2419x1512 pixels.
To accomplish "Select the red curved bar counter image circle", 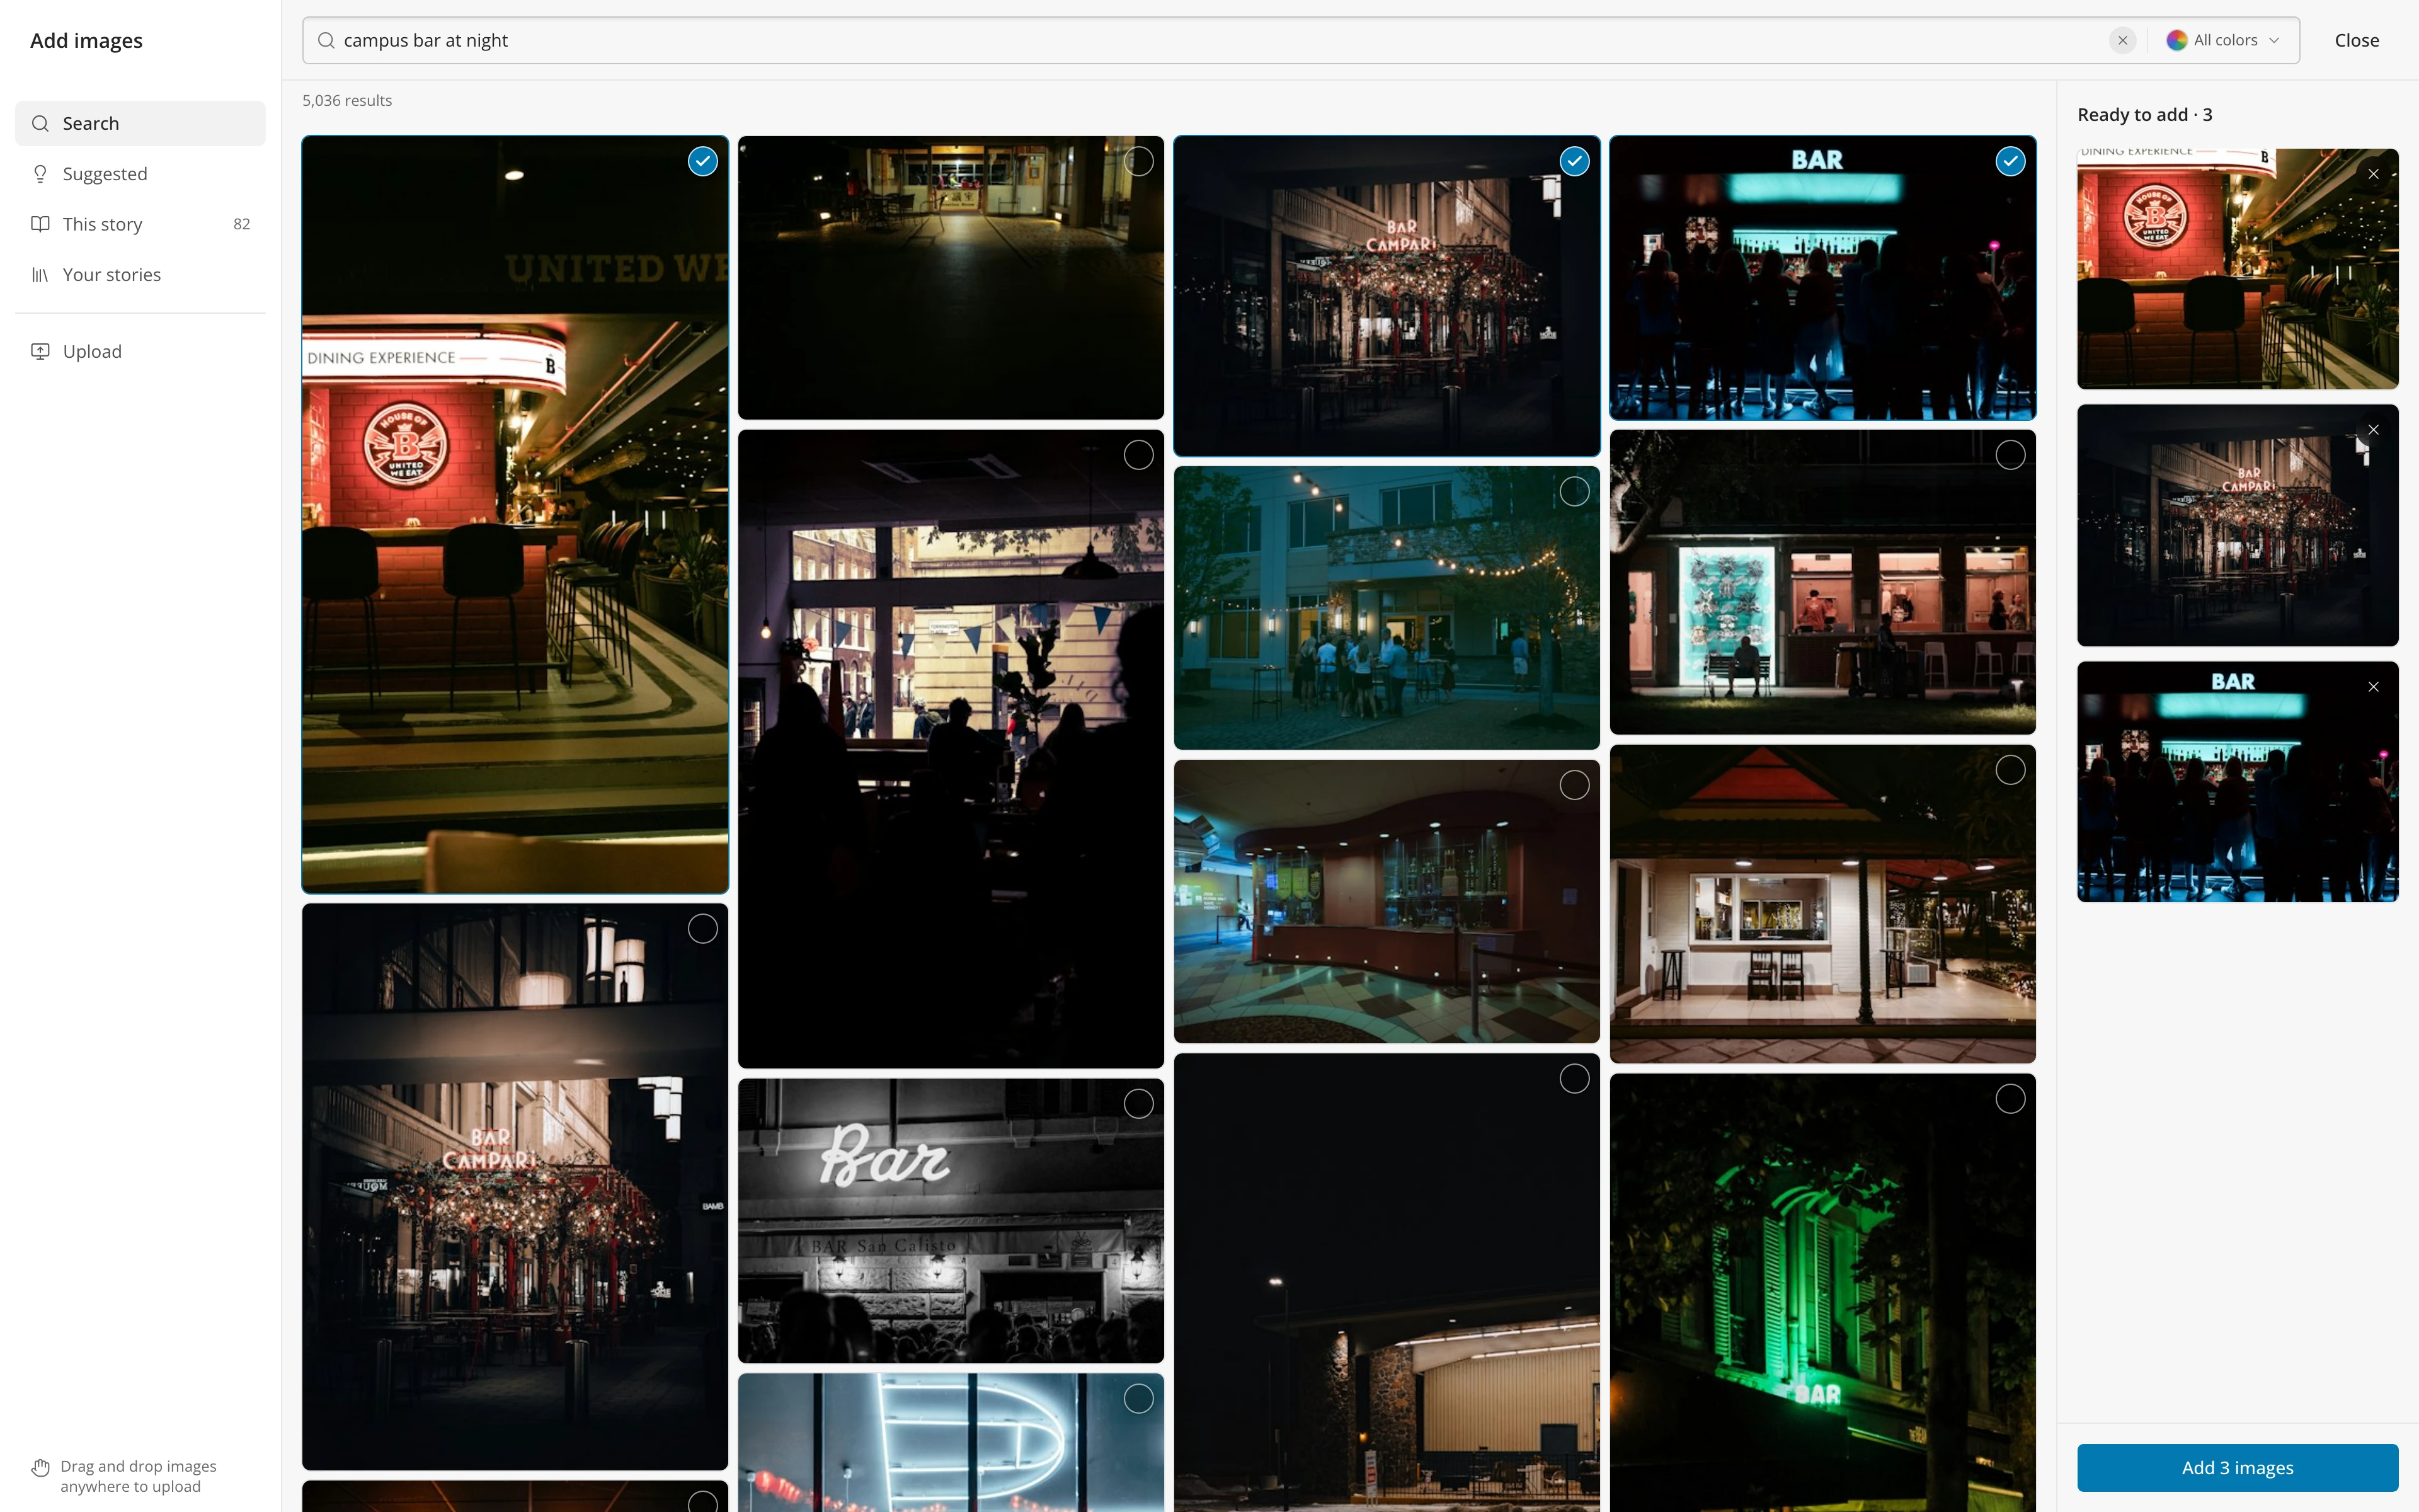I will tap(1574, 785).
